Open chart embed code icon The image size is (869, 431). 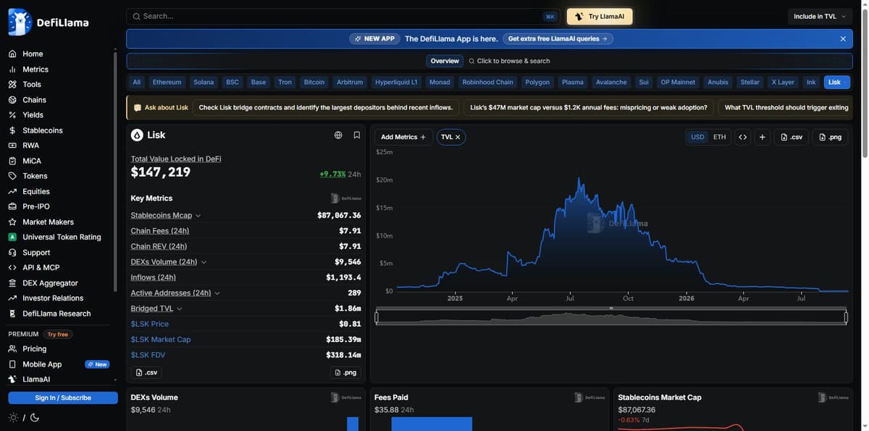click(742, 137)
